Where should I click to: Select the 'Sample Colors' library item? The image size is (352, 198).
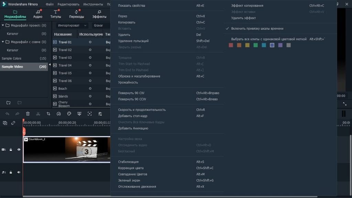click(x=12, y=59)
